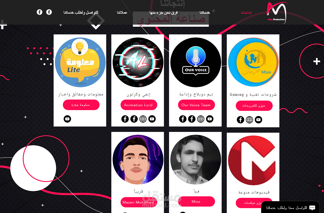Open the chat bubble icon in contact widget
The width and height of the screenshot is (324, 213).
pyautogui.click(x=312, y=208)
